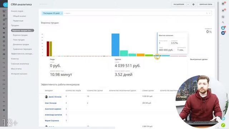Open Анализ лидов section
Screen dimensions: 229x129
point(17,11)
